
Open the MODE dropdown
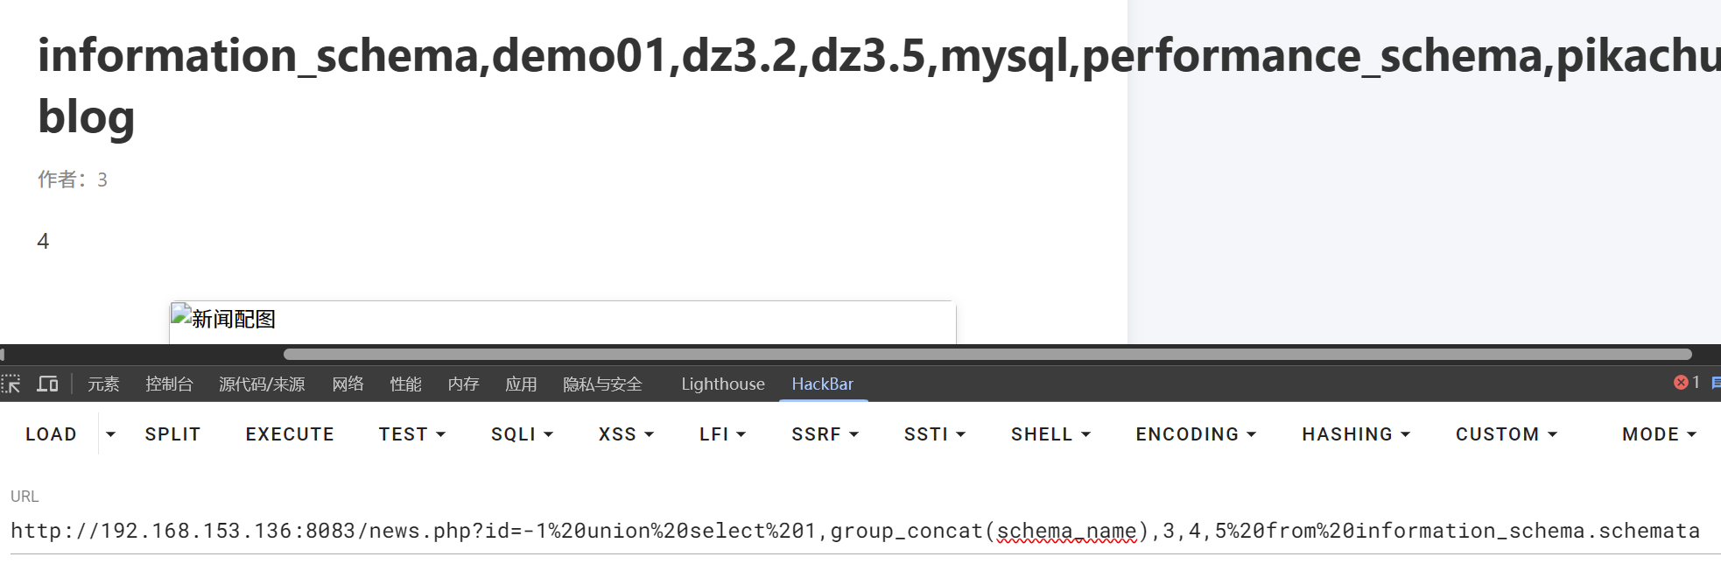(1659, 434)
